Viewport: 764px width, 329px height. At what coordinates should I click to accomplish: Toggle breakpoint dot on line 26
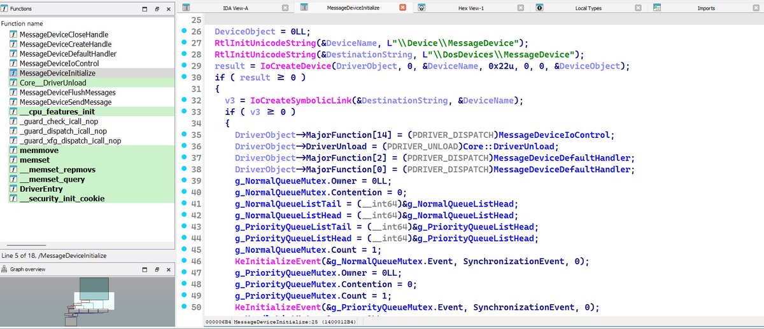(x=183, y=31)
